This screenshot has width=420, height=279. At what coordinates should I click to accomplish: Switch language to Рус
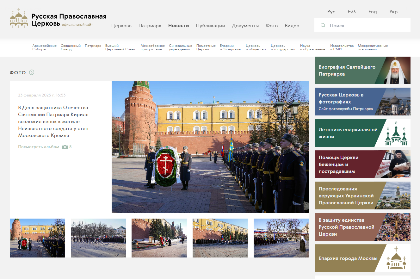tap(331, 12)
